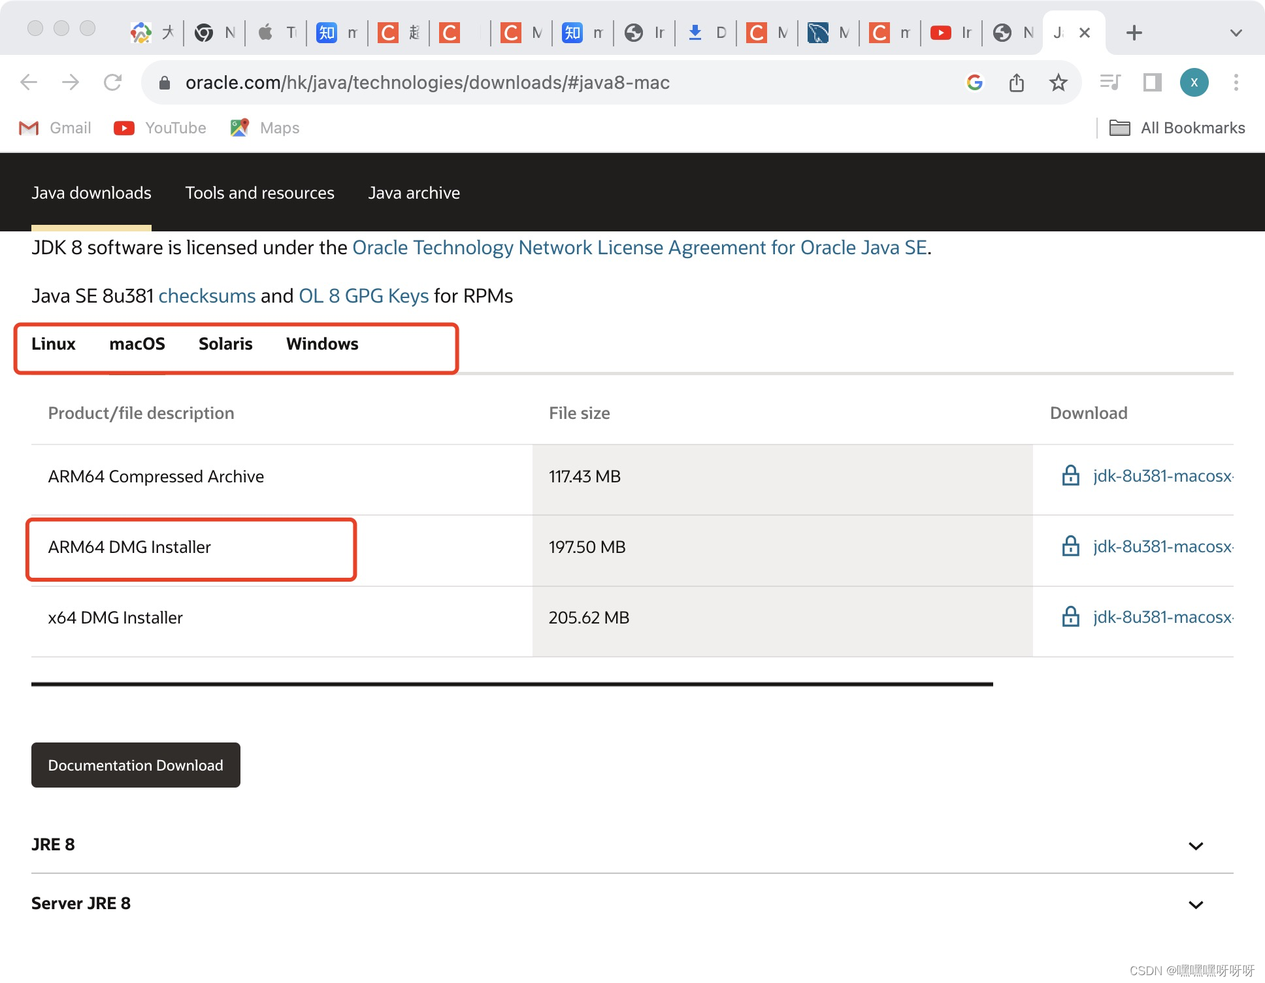
Task: Switch to the Linux downloads tab
Action: point(54,344)
